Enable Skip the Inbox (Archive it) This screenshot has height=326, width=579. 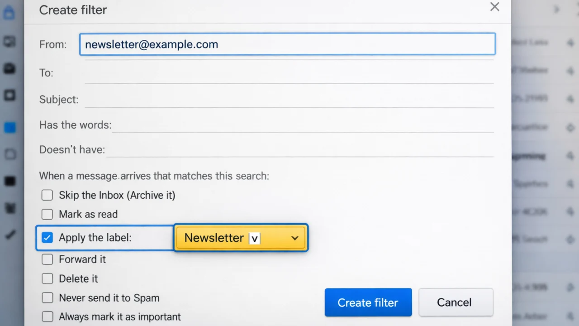(x=47, y=195)
